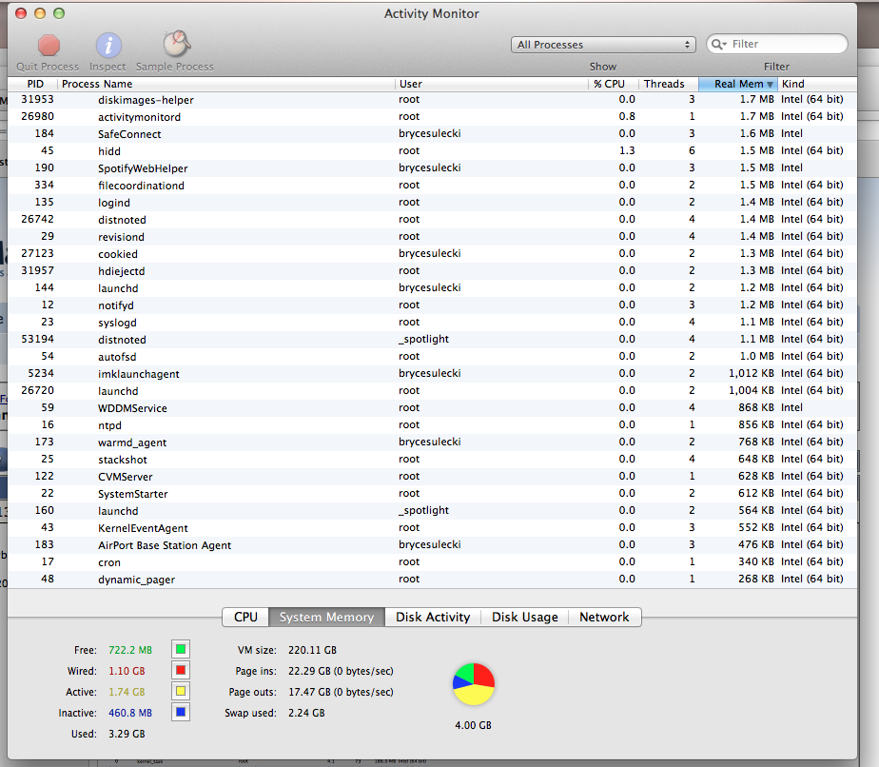The height and width of the screenshot is (767, 879).
Task: Select the System Memory tab
Action: 327,618
